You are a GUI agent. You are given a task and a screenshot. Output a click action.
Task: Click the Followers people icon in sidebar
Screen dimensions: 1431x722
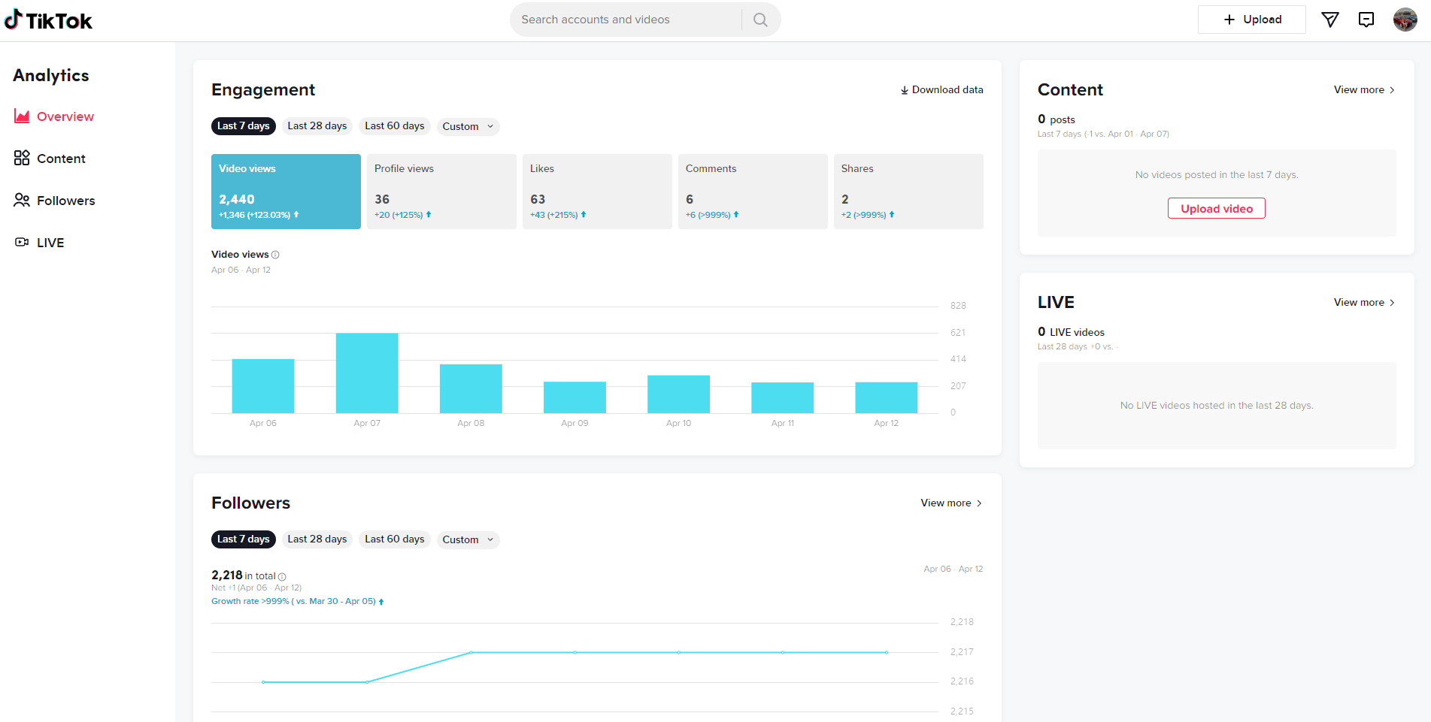tap(22, 200)
